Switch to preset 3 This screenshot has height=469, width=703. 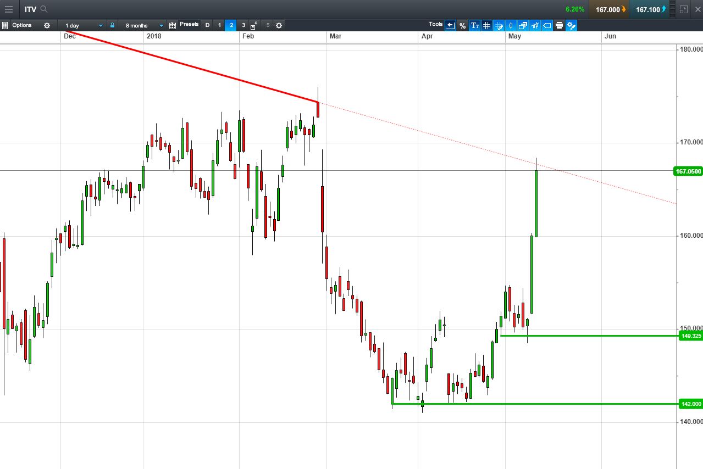pyautogui.click(x=243, y=25)
